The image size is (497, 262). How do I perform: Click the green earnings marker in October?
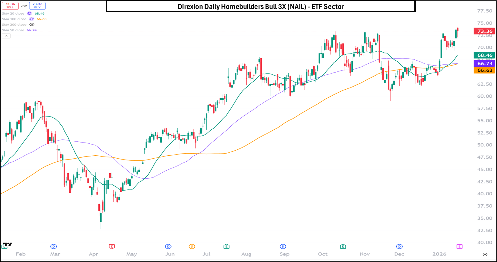(343, 246)
